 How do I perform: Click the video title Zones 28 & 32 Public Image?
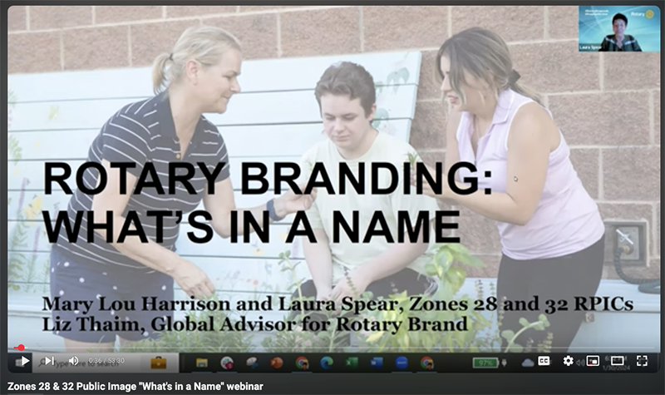pyautogui.click(x=135, y=387)
